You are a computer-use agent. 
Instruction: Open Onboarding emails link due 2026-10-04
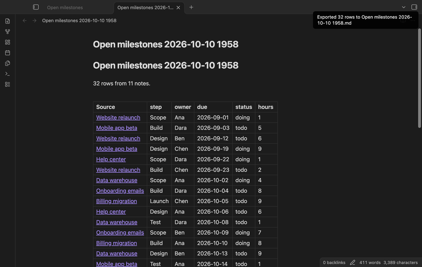click(x=120, y=191)
